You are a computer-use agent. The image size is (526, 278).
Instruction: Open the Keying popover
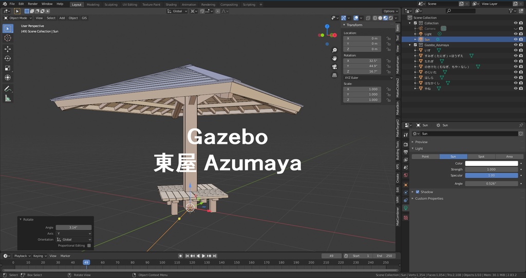(x=40, y=256)
